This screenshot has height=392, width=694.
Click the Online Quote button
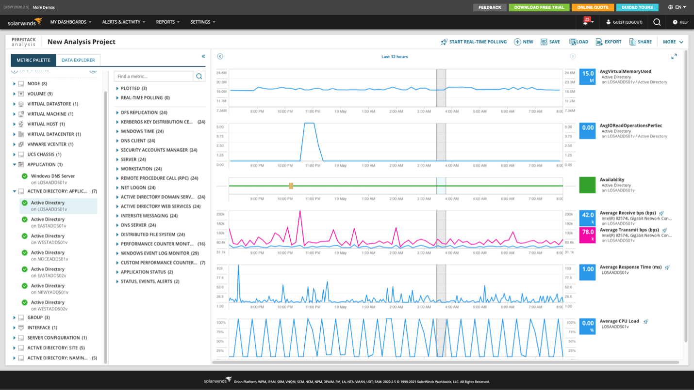[593, 7]
